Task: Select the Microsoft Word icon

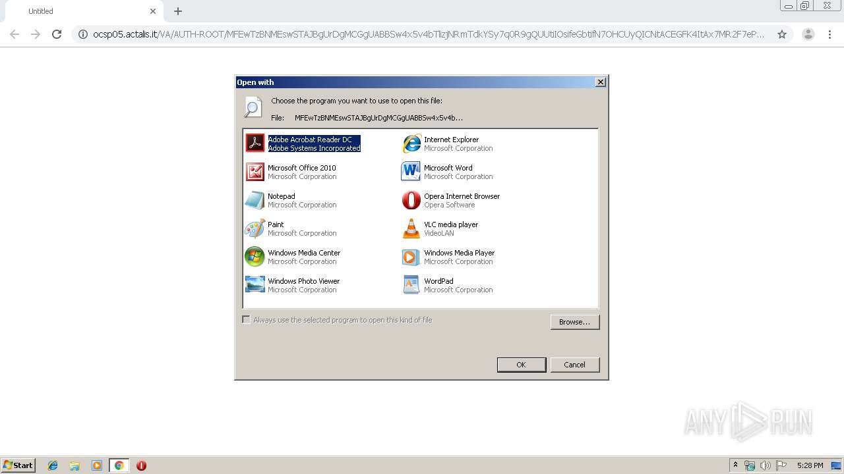Action: point(411,171)
